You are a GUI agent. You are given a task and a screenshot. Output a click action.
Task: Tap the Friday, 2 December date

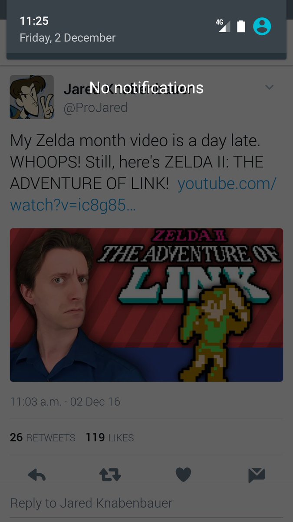tap(68, 38)
